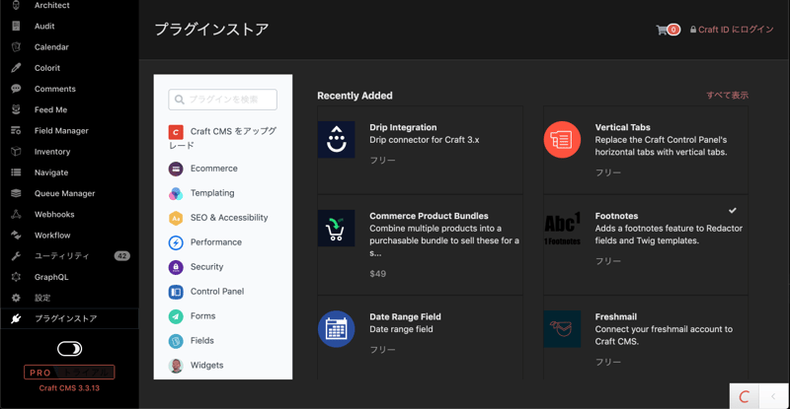790x409 pixels.
Task: Open Queue Manager in the sidebar
Action: 64,193
